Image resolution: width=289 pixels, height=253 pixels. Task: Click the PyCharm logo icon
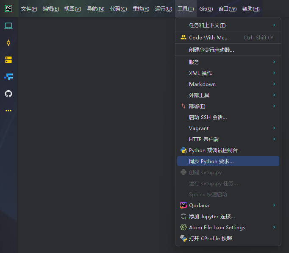[8, 8]
